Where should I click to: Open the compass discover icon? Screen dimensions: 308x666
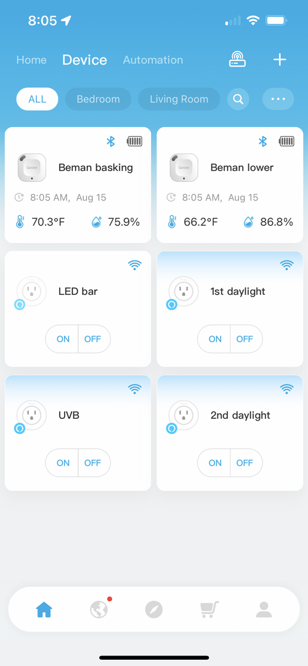tap(153, 610)
